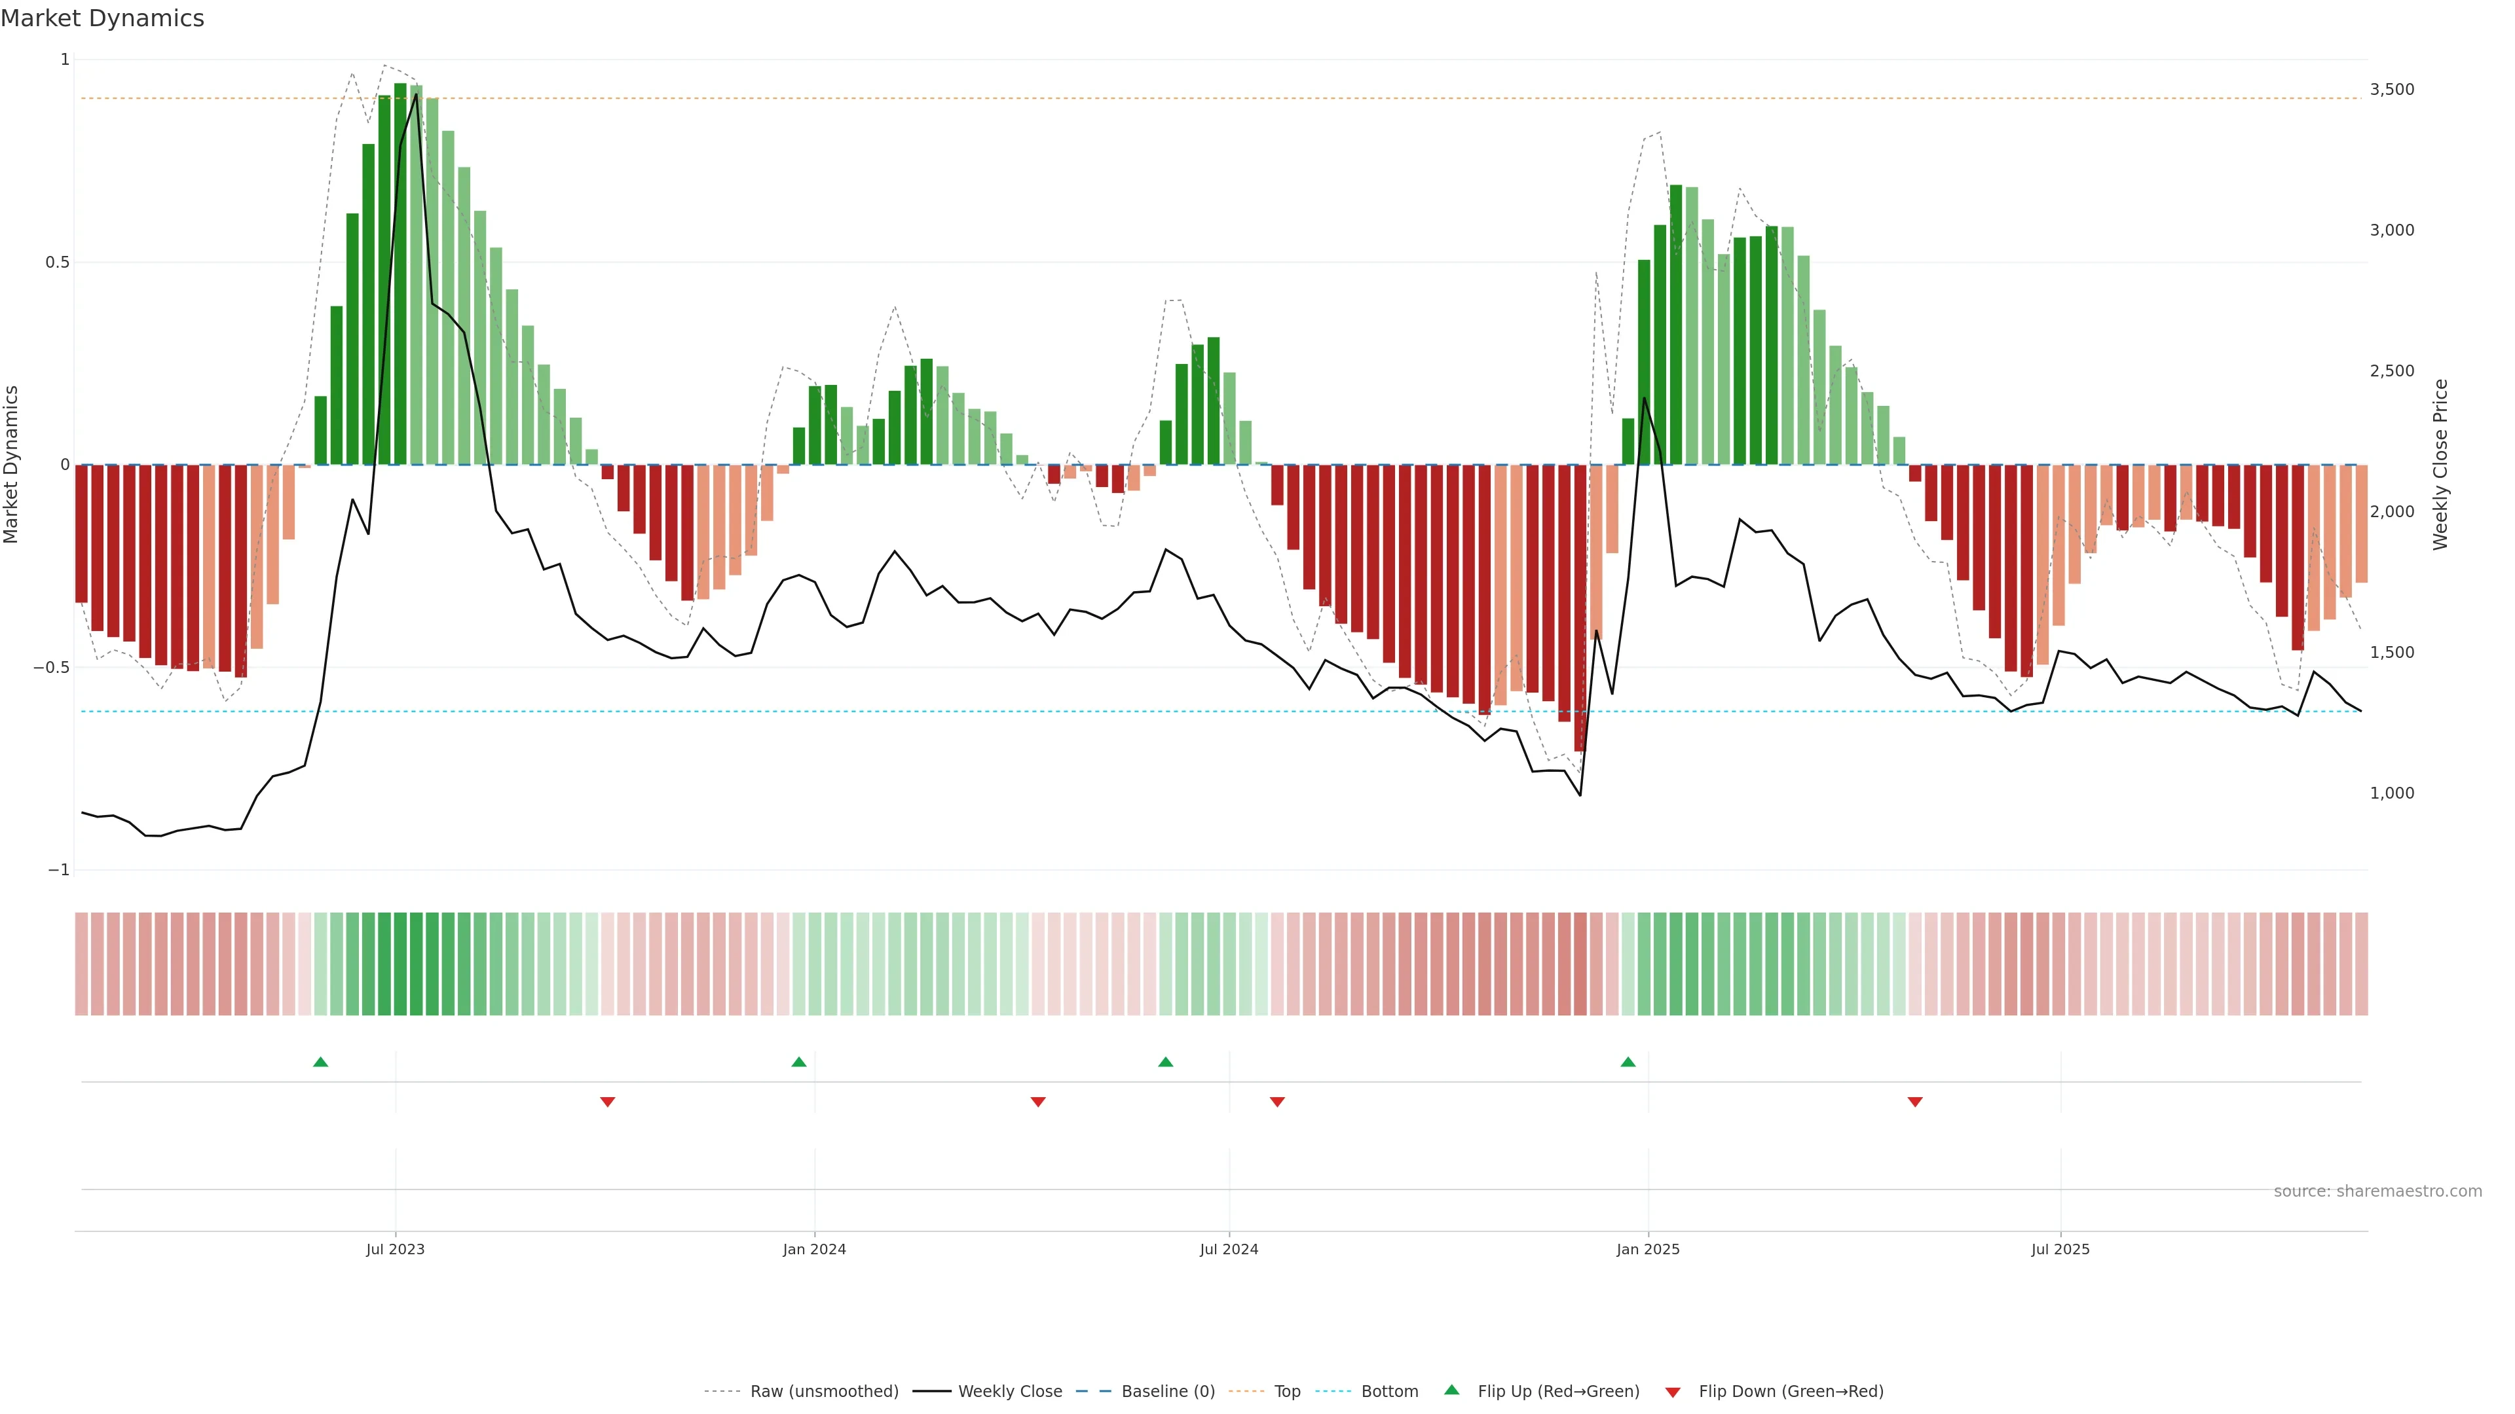
Task: Click the red Flip Down marker in spring 2025
Action: pyautogui.click(x=1914, y=1102)
